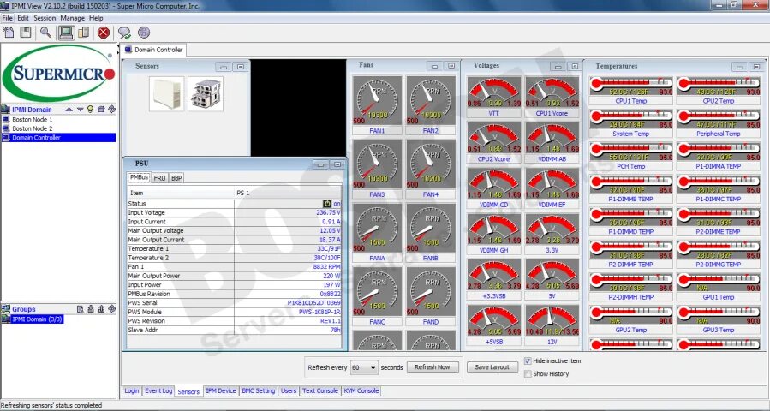
Task: Click the VTT voltage gauge
Action: pyautogui.click(x=494, y=92)
